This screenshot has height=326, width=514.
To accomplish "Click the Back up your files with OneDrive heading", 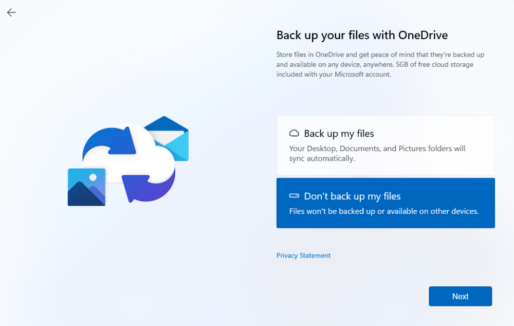I will coord(362,35).
